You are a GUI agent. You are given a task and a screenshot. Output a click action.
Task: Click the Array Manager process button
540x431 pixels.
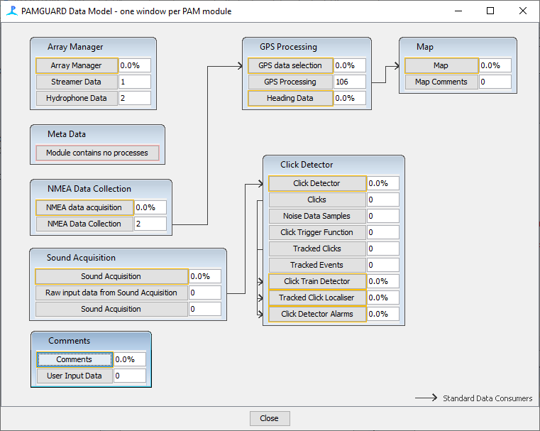pos(77,65)
